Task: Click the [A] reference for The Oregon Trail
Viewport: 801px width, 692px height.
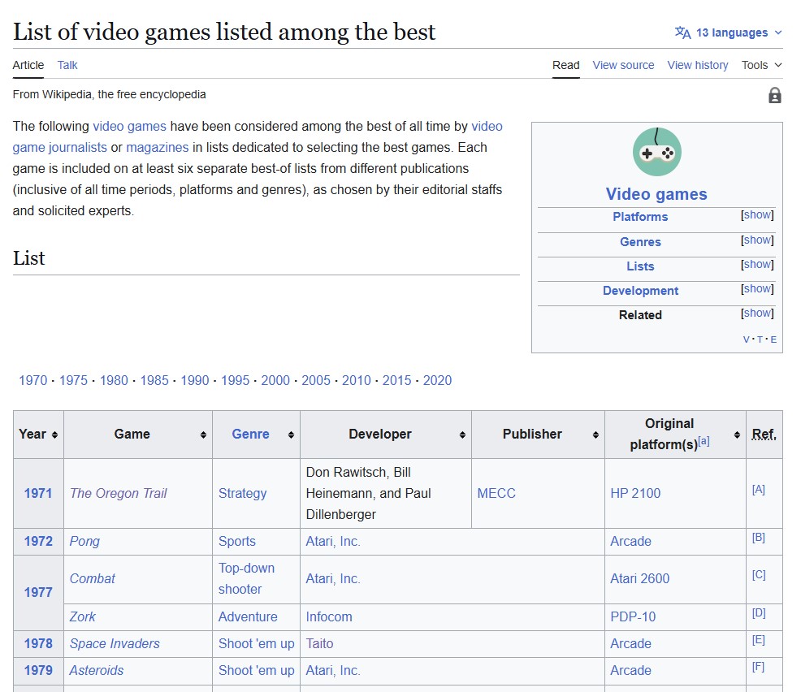Action: pyautogui.click(x=759, y=487)
